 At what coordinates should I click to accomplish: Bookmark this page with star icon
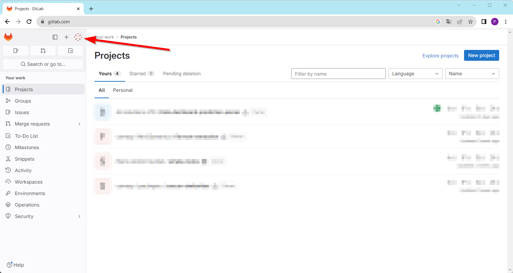pyautogui.click(x=470, y=22)
